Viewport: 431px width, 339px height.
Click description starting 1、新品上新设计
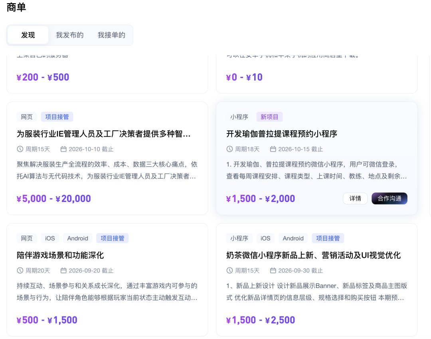click(316, 292)
